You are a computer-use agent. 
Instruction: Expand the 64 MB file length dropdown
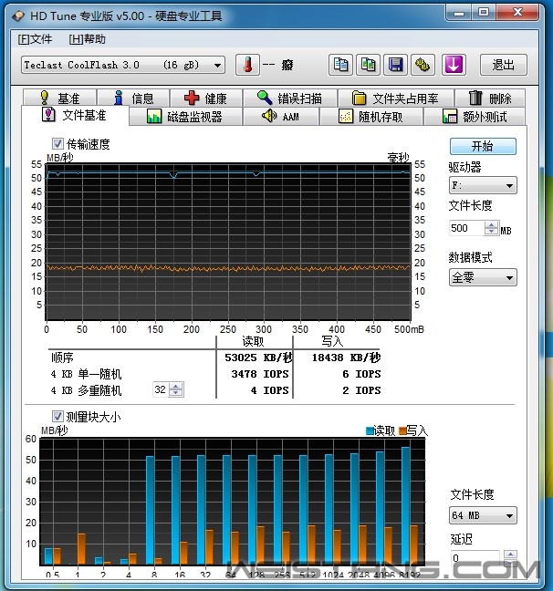[482, 516]
